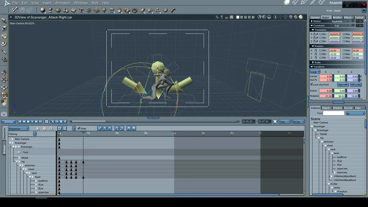Click the Animate button
This screenshot has height=207, width=368.
tap(9, 122)
